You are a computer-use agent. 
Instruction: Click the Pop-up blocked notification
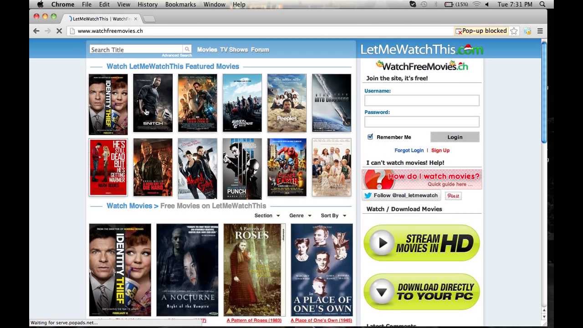pyautogui.click(x=481, y=31)
